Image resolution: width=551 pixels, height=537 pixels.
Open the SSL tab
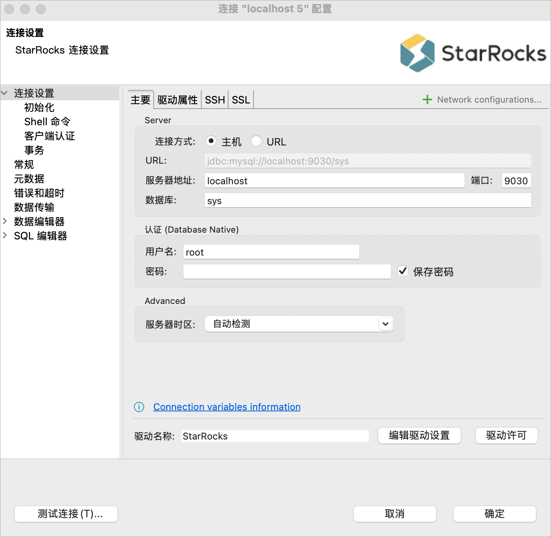241,100
